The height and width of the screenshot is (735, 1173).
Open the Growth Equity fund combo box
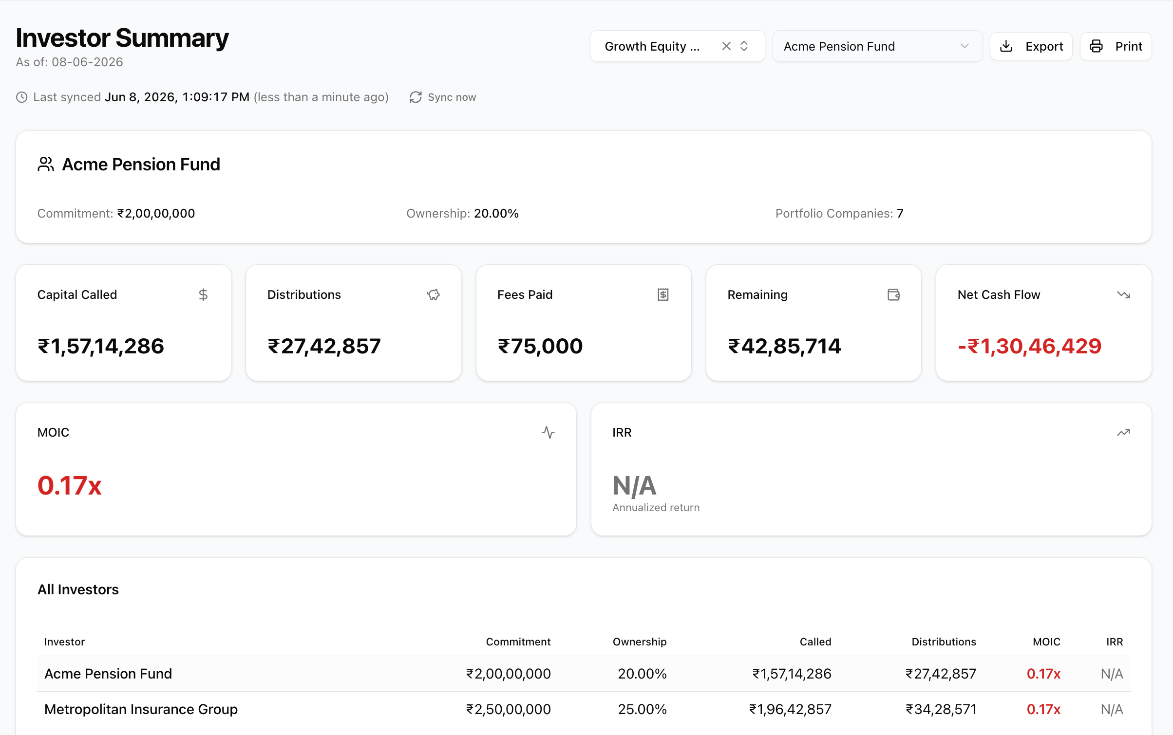pos(677,46)
